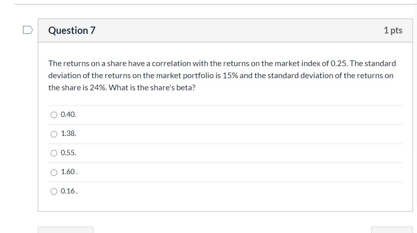The height and width of the screenshot is (233, 417).
Task: Choose the 1.38 radio option
Action: tap(54, 134)
